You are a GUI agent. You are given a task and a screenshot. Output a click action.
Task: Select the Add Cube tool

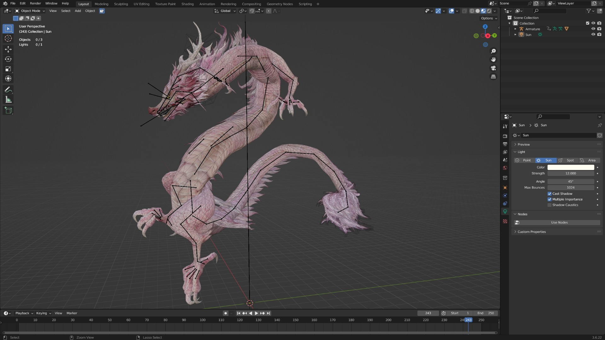coord(8,110)
